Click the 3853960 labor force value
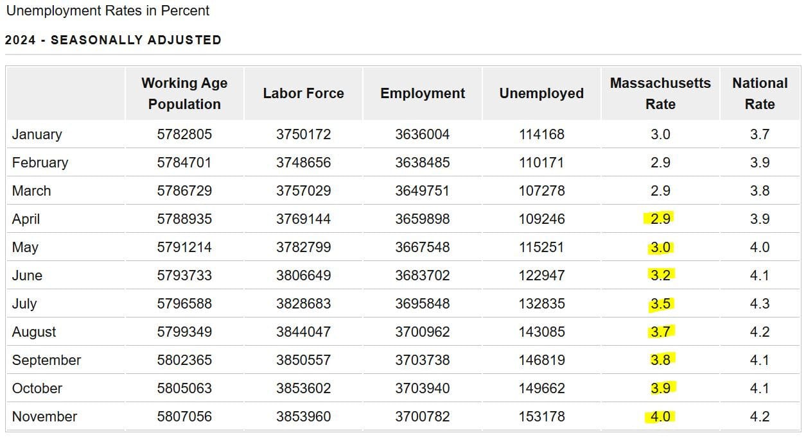Viewport: 806px width, 440px height. coord(303,417)
